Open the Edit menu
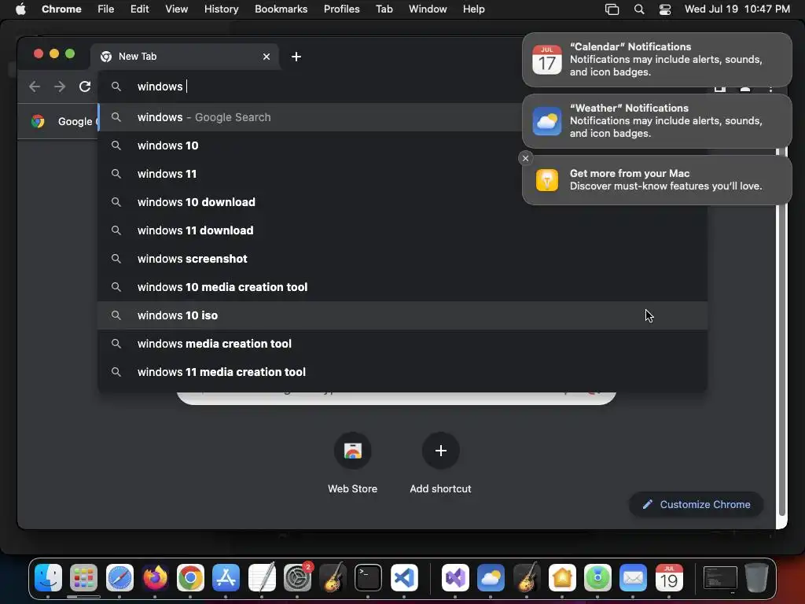This screenshot has width=805, height=604. [140, 9]
